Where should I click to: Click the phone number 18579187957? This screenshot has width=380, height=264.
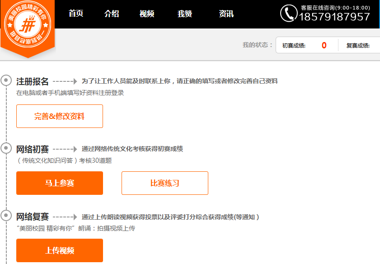pyautogui.click(x=335, y=17)
